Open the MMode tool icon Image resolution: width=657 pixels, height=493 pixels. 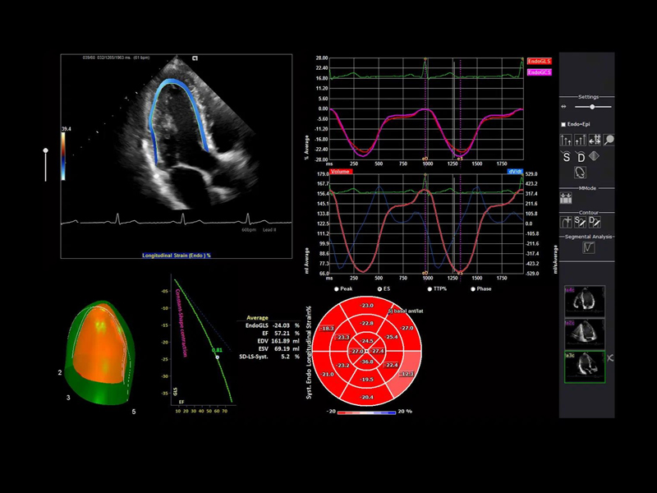click(x=566, y=197)
